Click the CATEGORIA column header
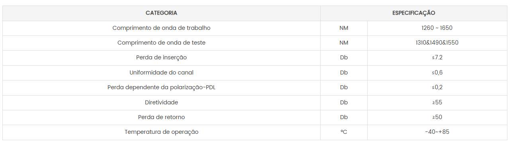Viewport: 511px width, 145px height. coord(161,13)
